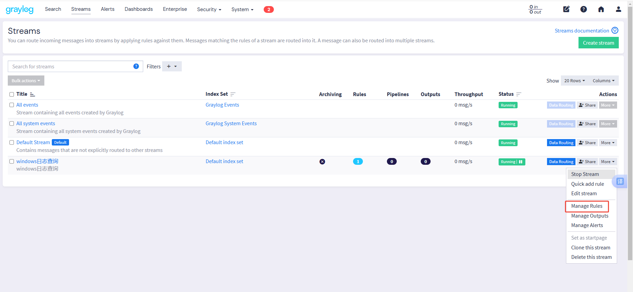Open the Graylog System Events index set
Viewport: 633px width, 292px height.
click(231, 123)
